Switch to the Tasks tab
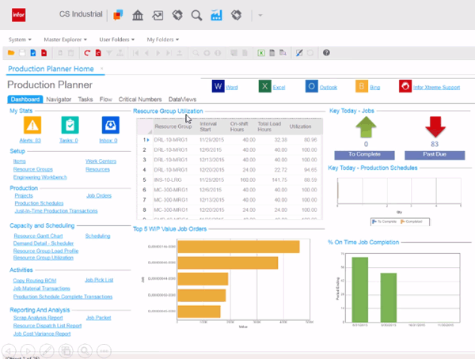Screen dimensions: 475x359 85,100
